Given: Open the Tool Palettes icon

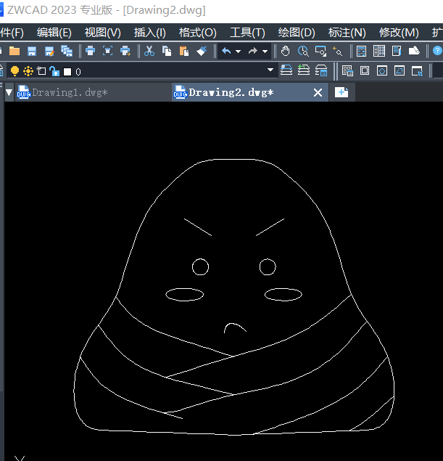Looking at the screenshot, I should 414,51.
